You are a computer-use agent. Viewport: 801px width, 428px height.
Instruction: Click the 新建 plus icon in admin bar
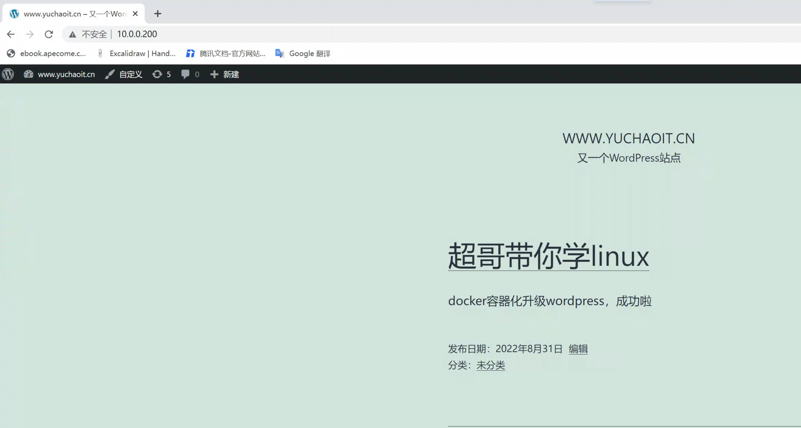pos(214,74)
